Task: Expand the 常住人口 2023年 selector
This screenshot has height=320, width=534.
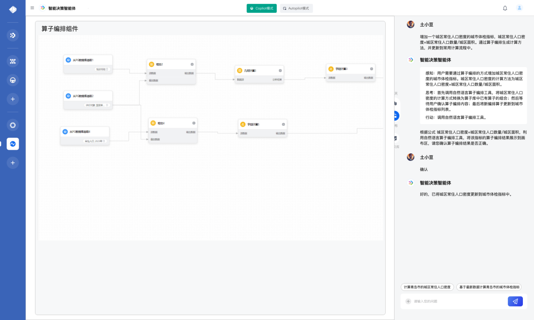Action: [96, 141]
